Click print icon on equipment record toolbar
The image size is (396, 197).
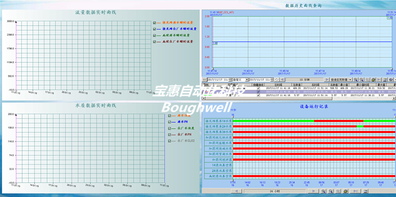pyautogui.click(x=346, y=191)
